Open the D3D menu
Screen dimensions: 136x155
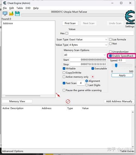coord(28,8)
